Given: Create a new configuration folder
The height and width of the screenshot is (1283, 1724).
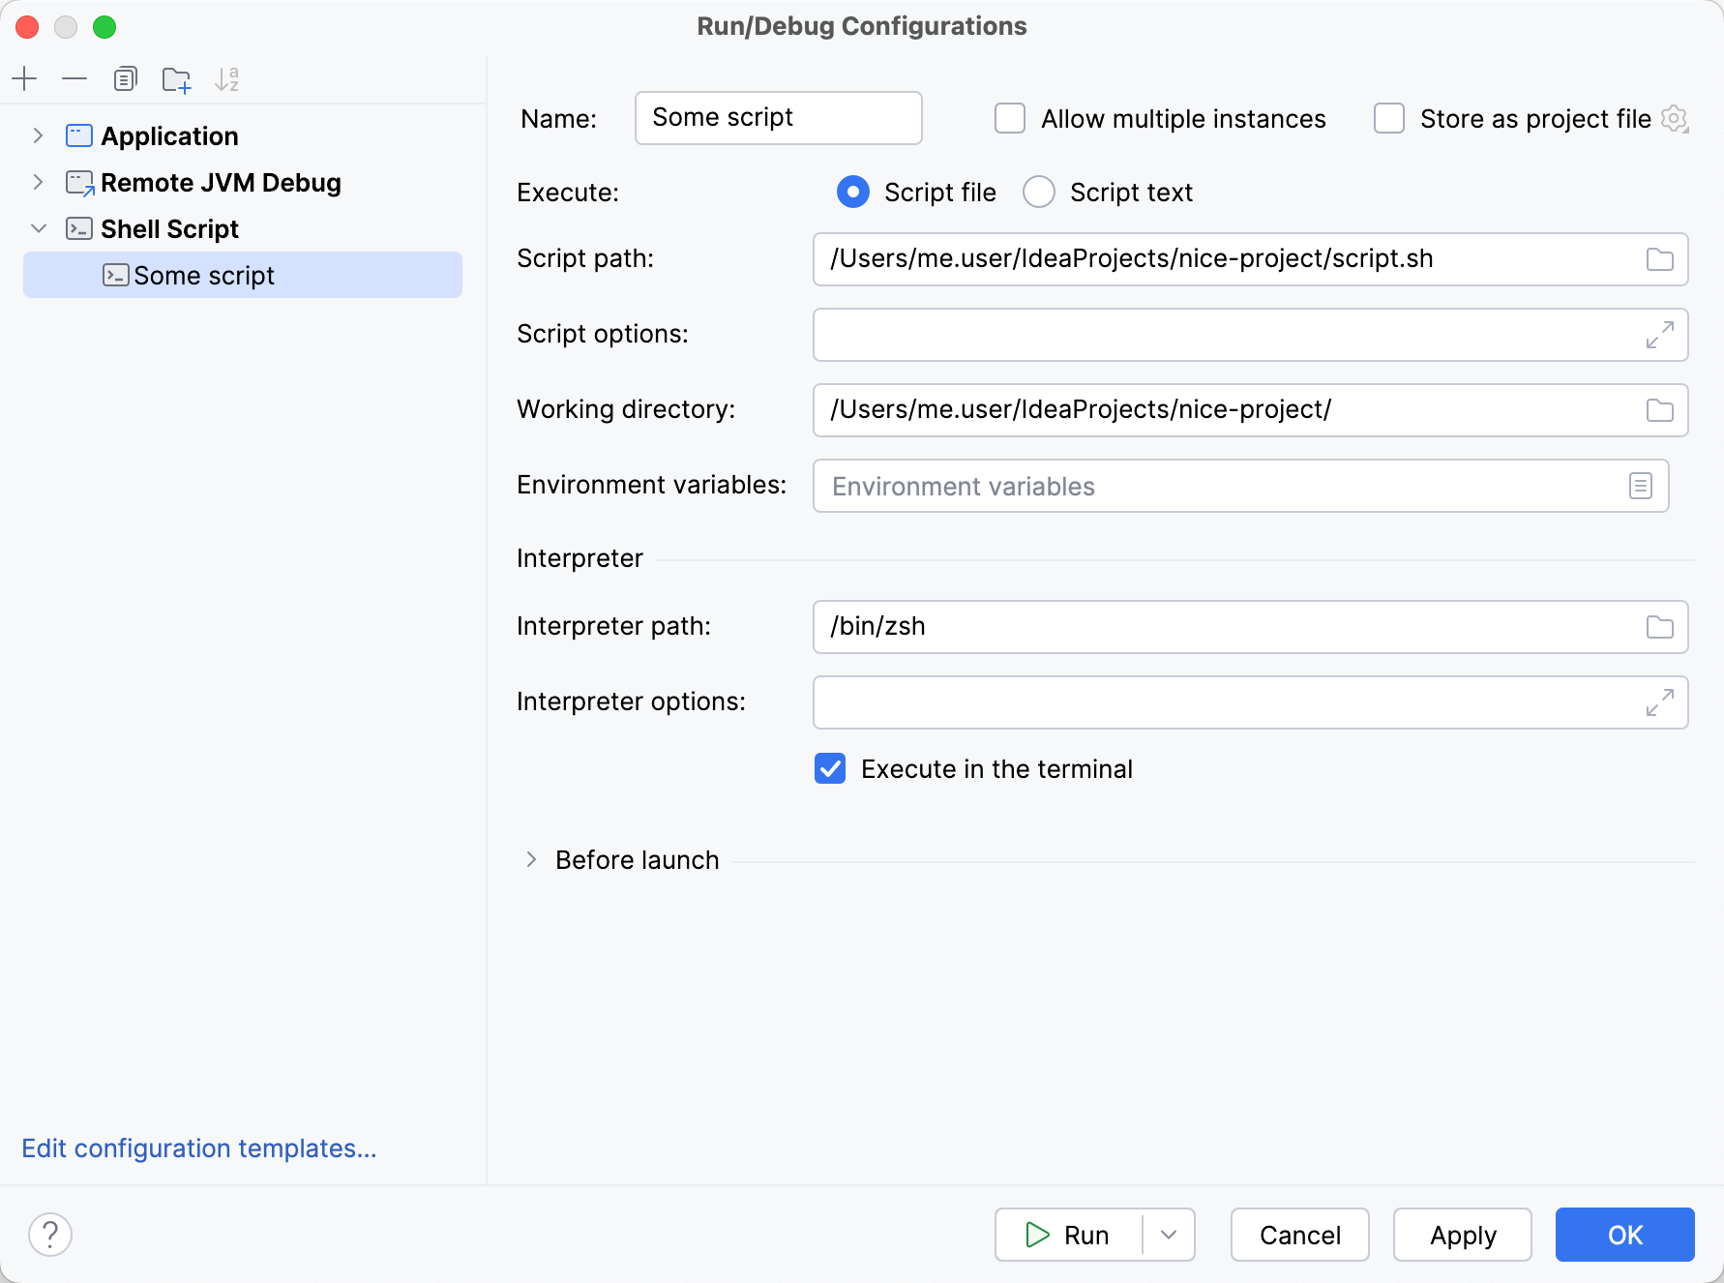Looking at the screenshot, I should coord(176,78).
